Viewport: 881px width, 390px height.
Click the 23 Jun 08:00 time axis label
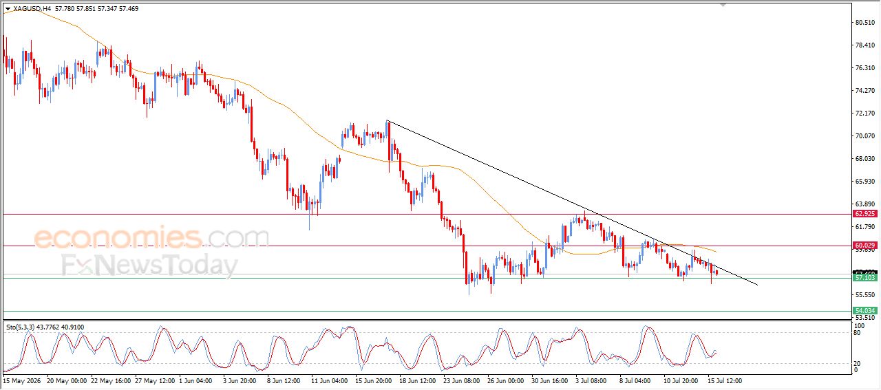(x=461, y=380)
